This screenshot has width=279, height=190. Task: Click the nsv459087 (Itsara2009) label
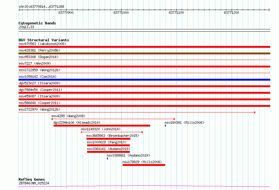(x=39, y=96)
